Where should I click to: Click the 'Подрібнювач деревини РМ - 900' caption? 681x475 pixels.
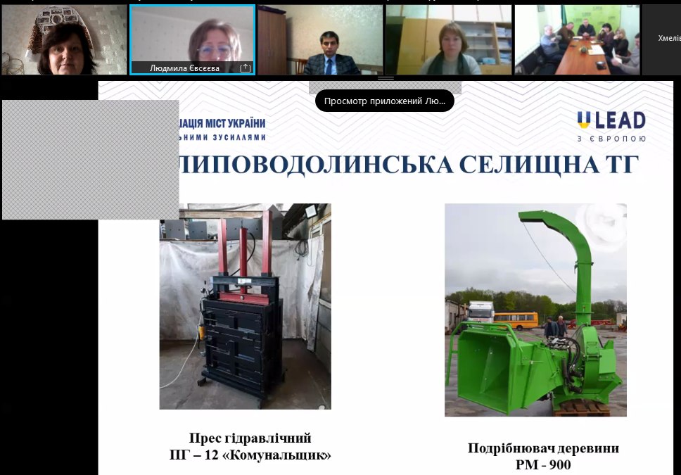543,457
